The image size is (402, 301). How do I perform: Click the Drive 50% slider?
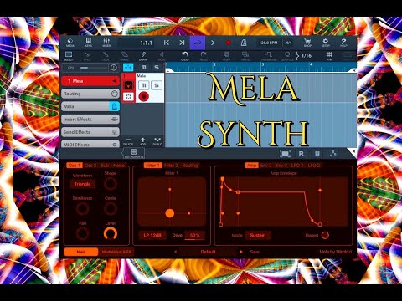click(195, 236)
